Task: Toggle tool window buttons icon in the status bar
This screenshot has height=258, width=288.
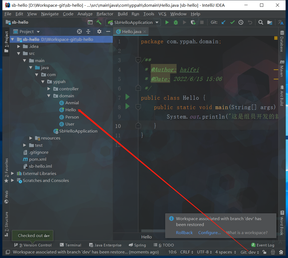Action: [x=8, y=252]
